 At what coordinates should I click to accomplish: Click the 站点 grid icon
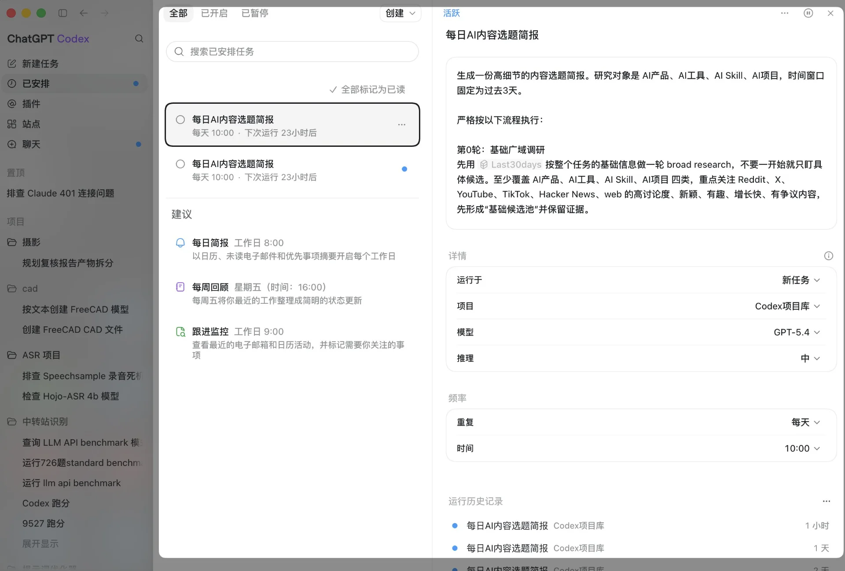coord(12,124)
